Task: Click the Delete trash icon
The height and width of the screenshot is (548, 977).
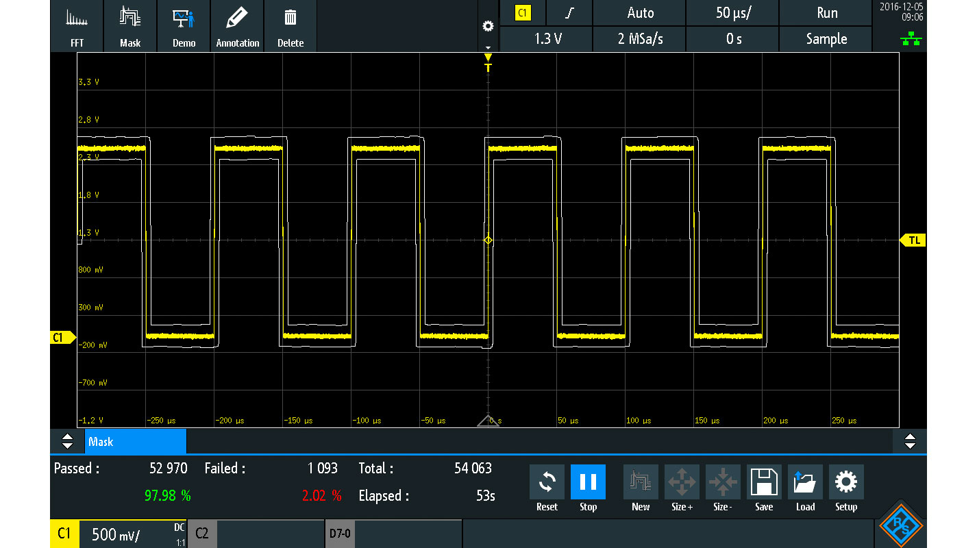Action: 290,26
